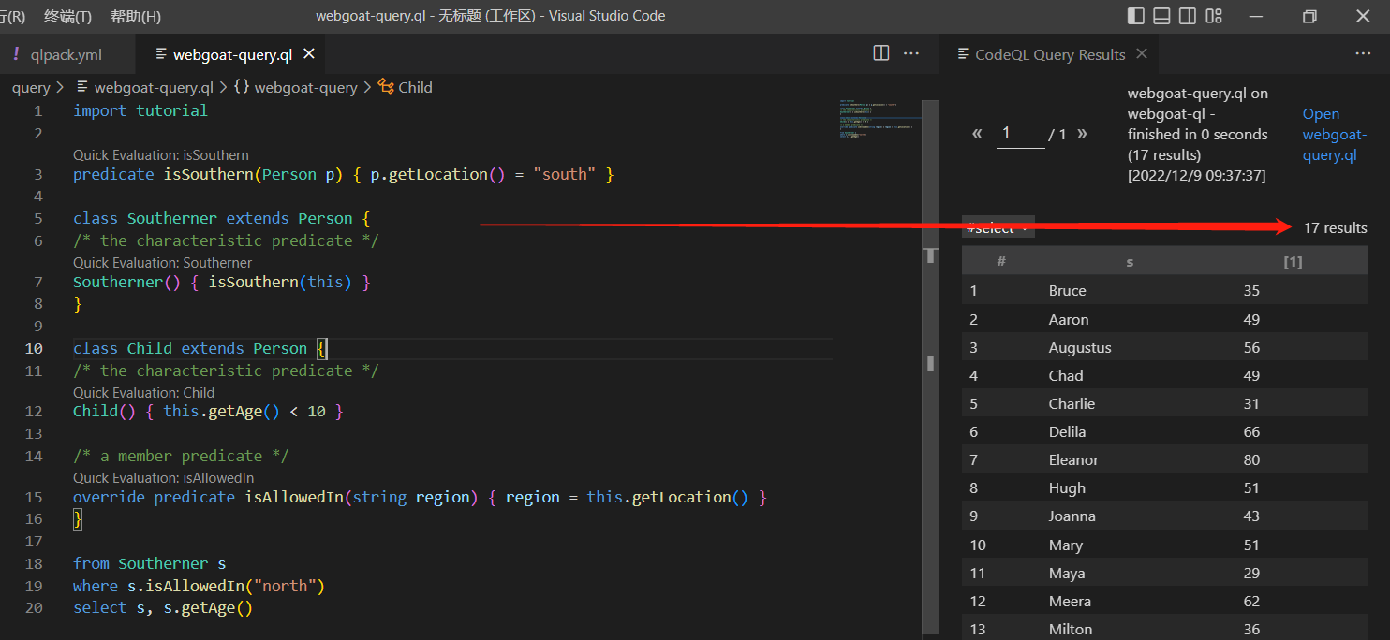Open More Actions menu of the results panel
The width and height of the screenshot is (1390, 640).
[1363, 53]
